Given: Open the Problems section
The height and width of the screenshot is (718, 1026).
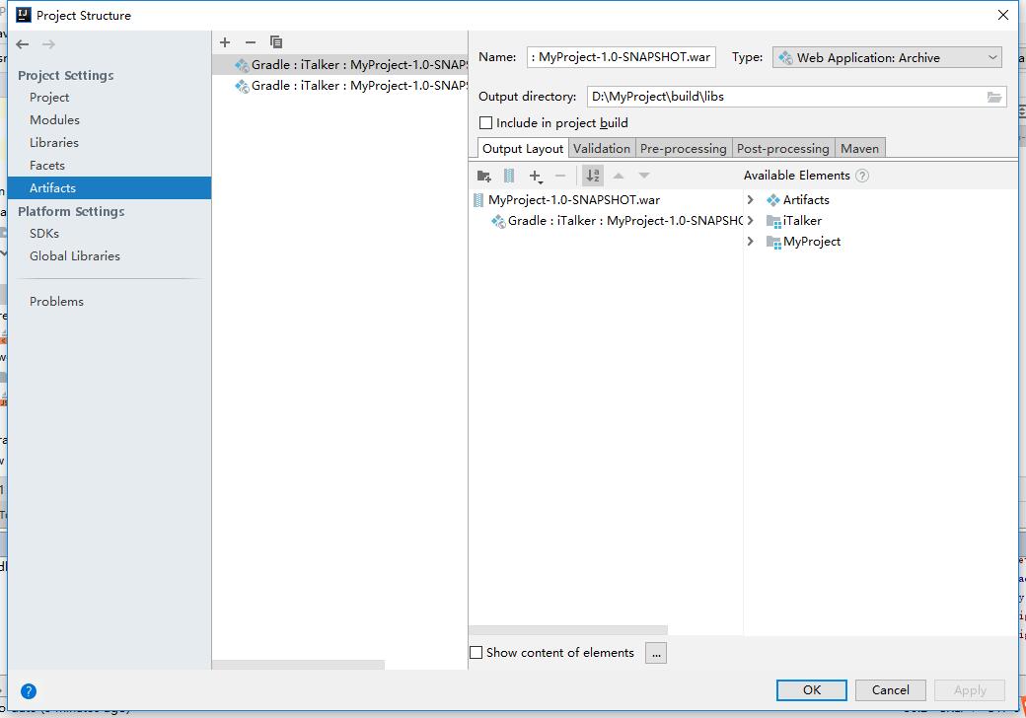Looking at the screenshot, I should [110, 302].
